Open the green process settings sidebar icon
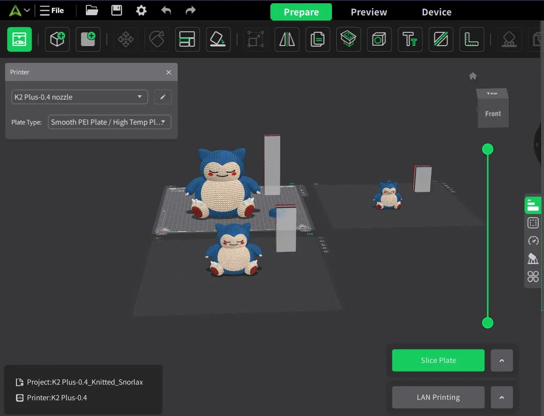 [x=533, y=205]
